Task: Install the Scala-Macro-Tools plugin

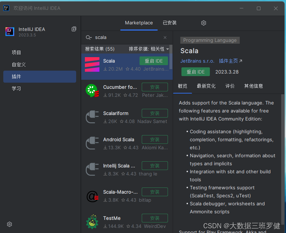Action: 155,192
